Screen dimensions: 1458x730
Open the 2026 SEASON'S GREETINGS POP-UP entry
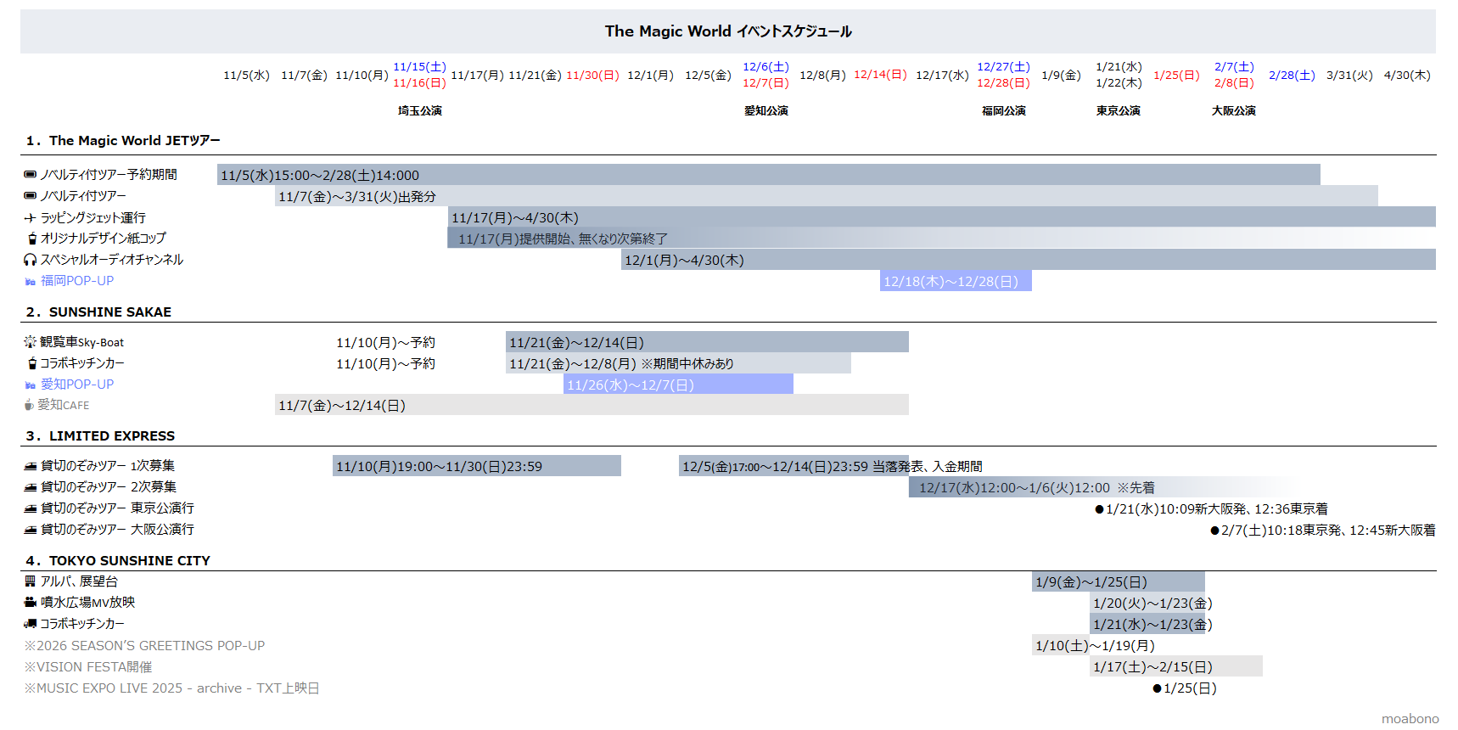[144, 646]
